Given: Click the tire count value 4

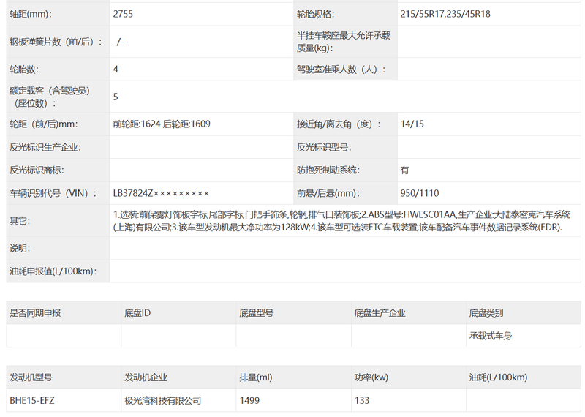Looking at the screenshot, I should 116,69.
